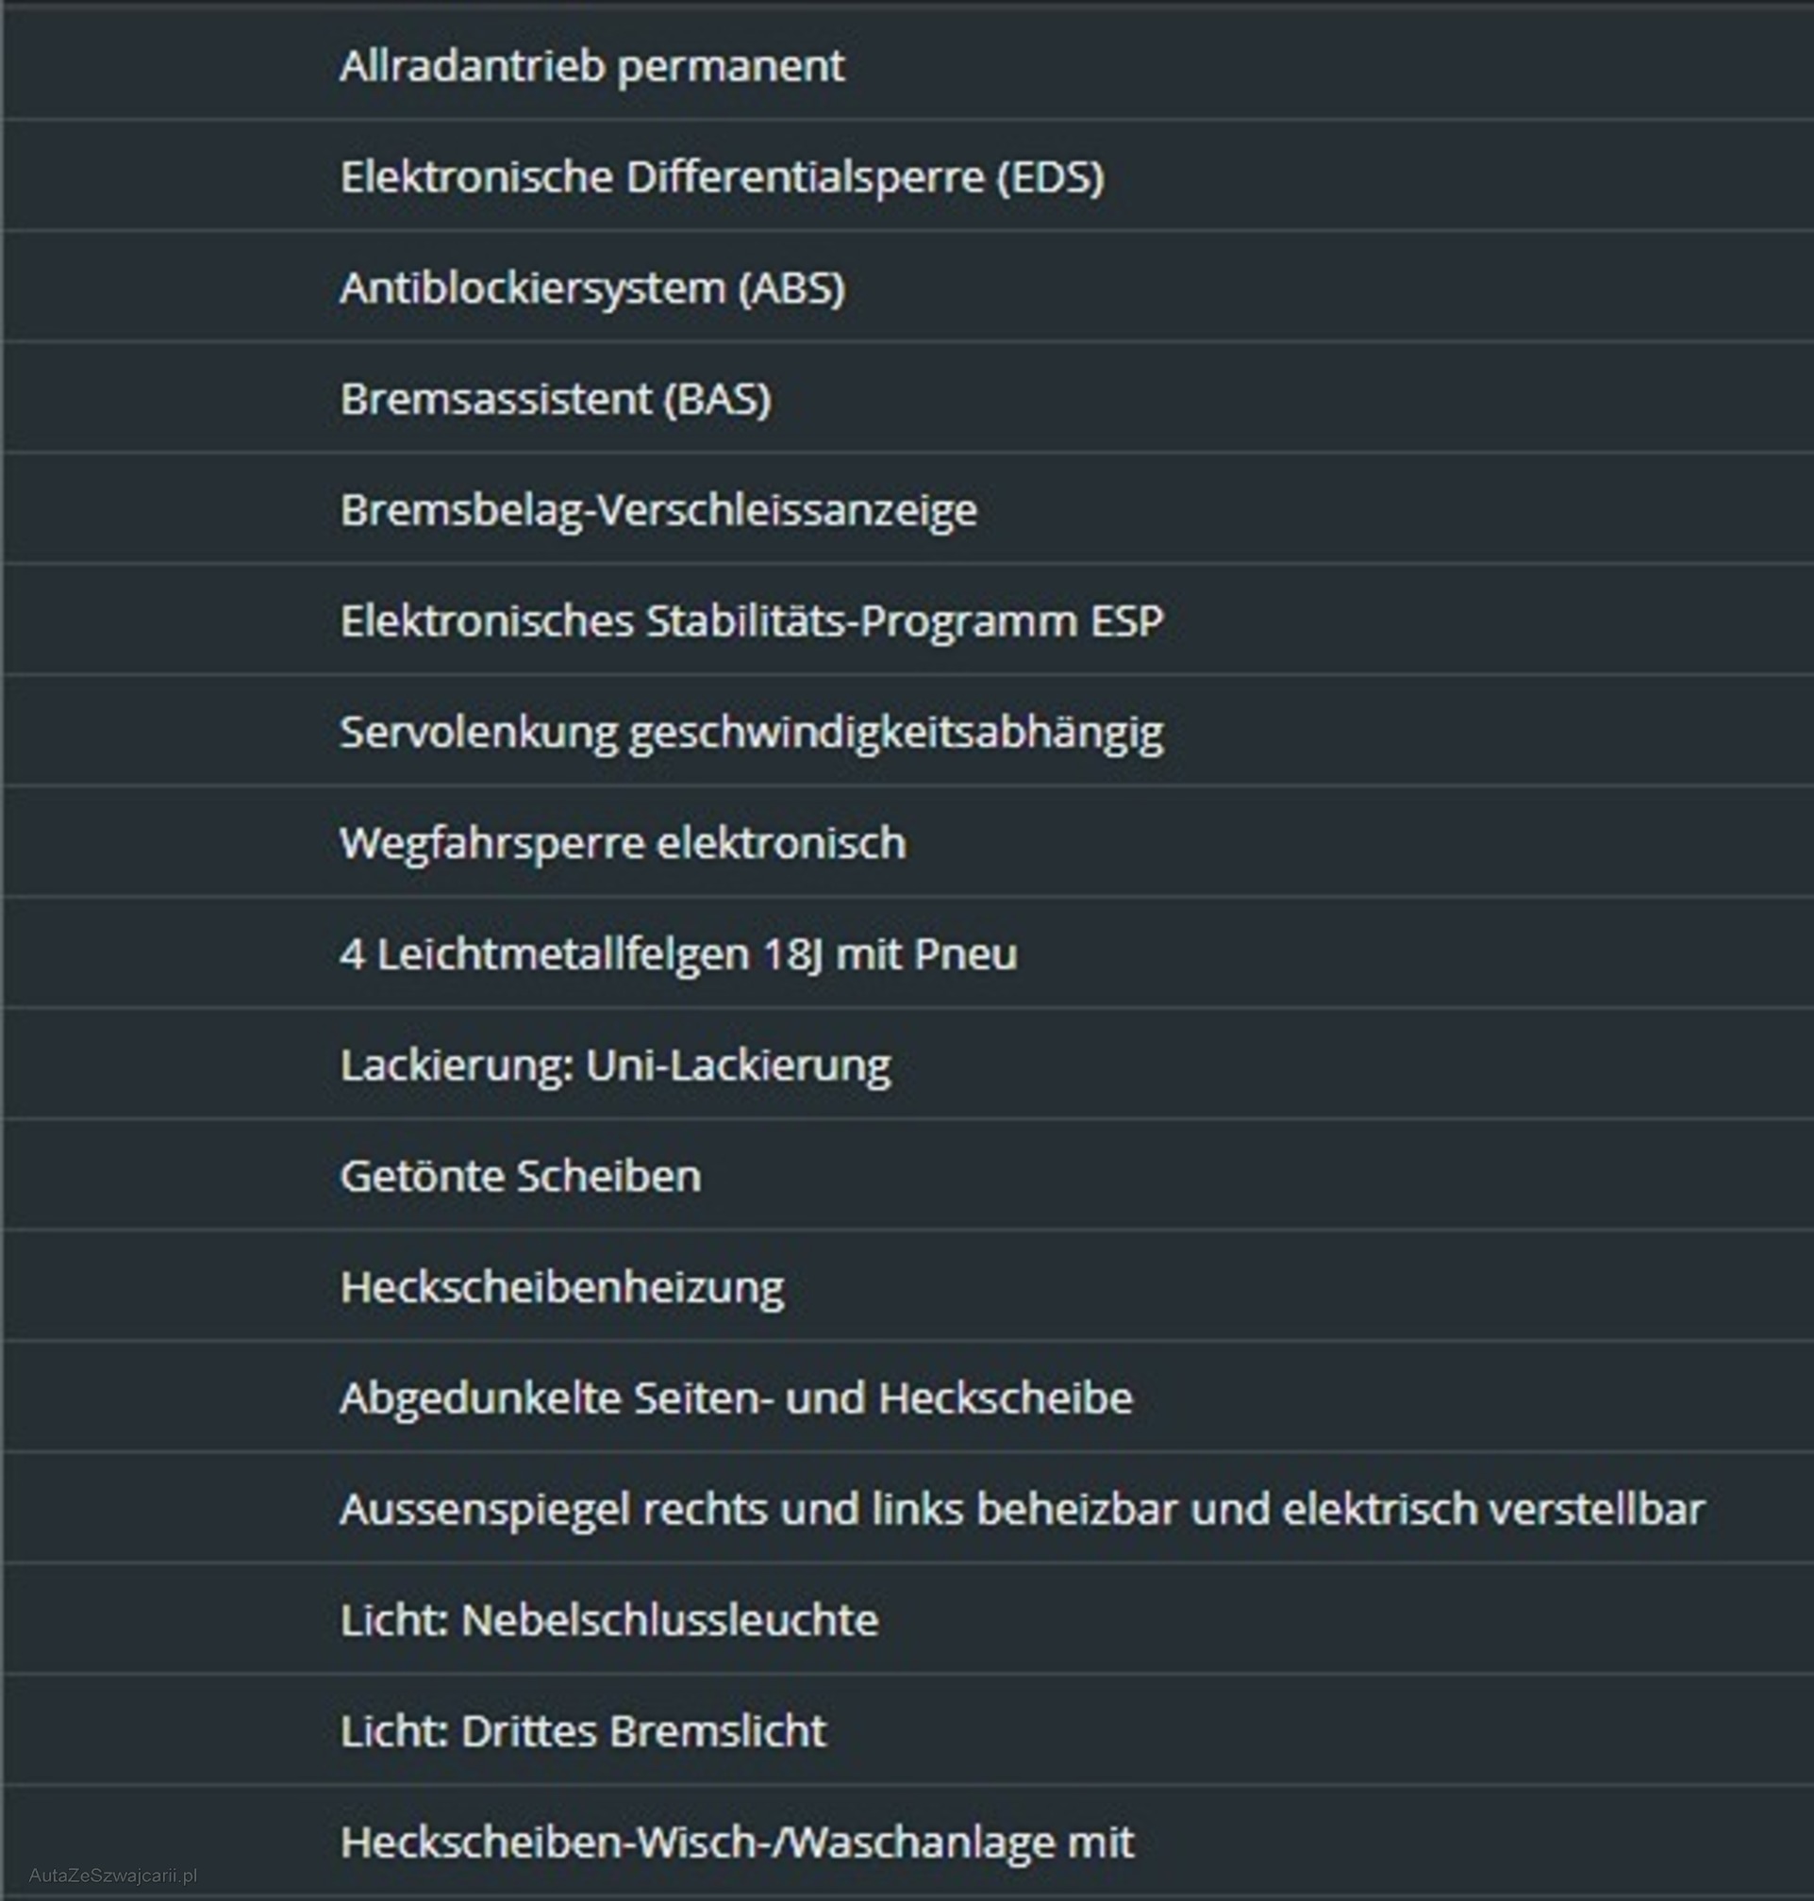Select Servolenkung geschwindigkeitsabhängig row
The height and width of the screenshot is (1901, 1814).
tap(907, 731)
